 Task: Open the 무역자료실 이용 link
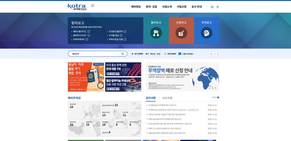coord(116,39)
